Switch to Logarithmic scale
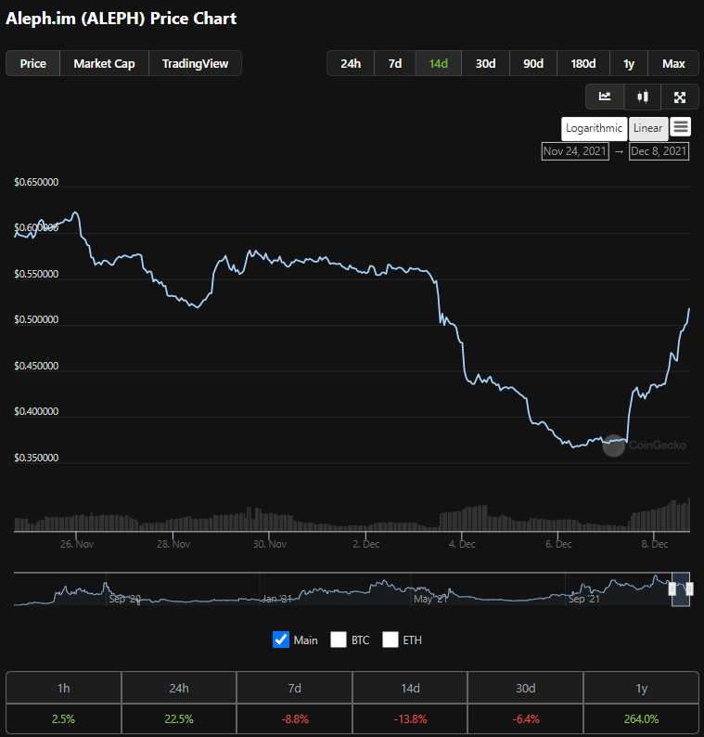The height and width of the screenshot is (737, 704). pos(595,128)
